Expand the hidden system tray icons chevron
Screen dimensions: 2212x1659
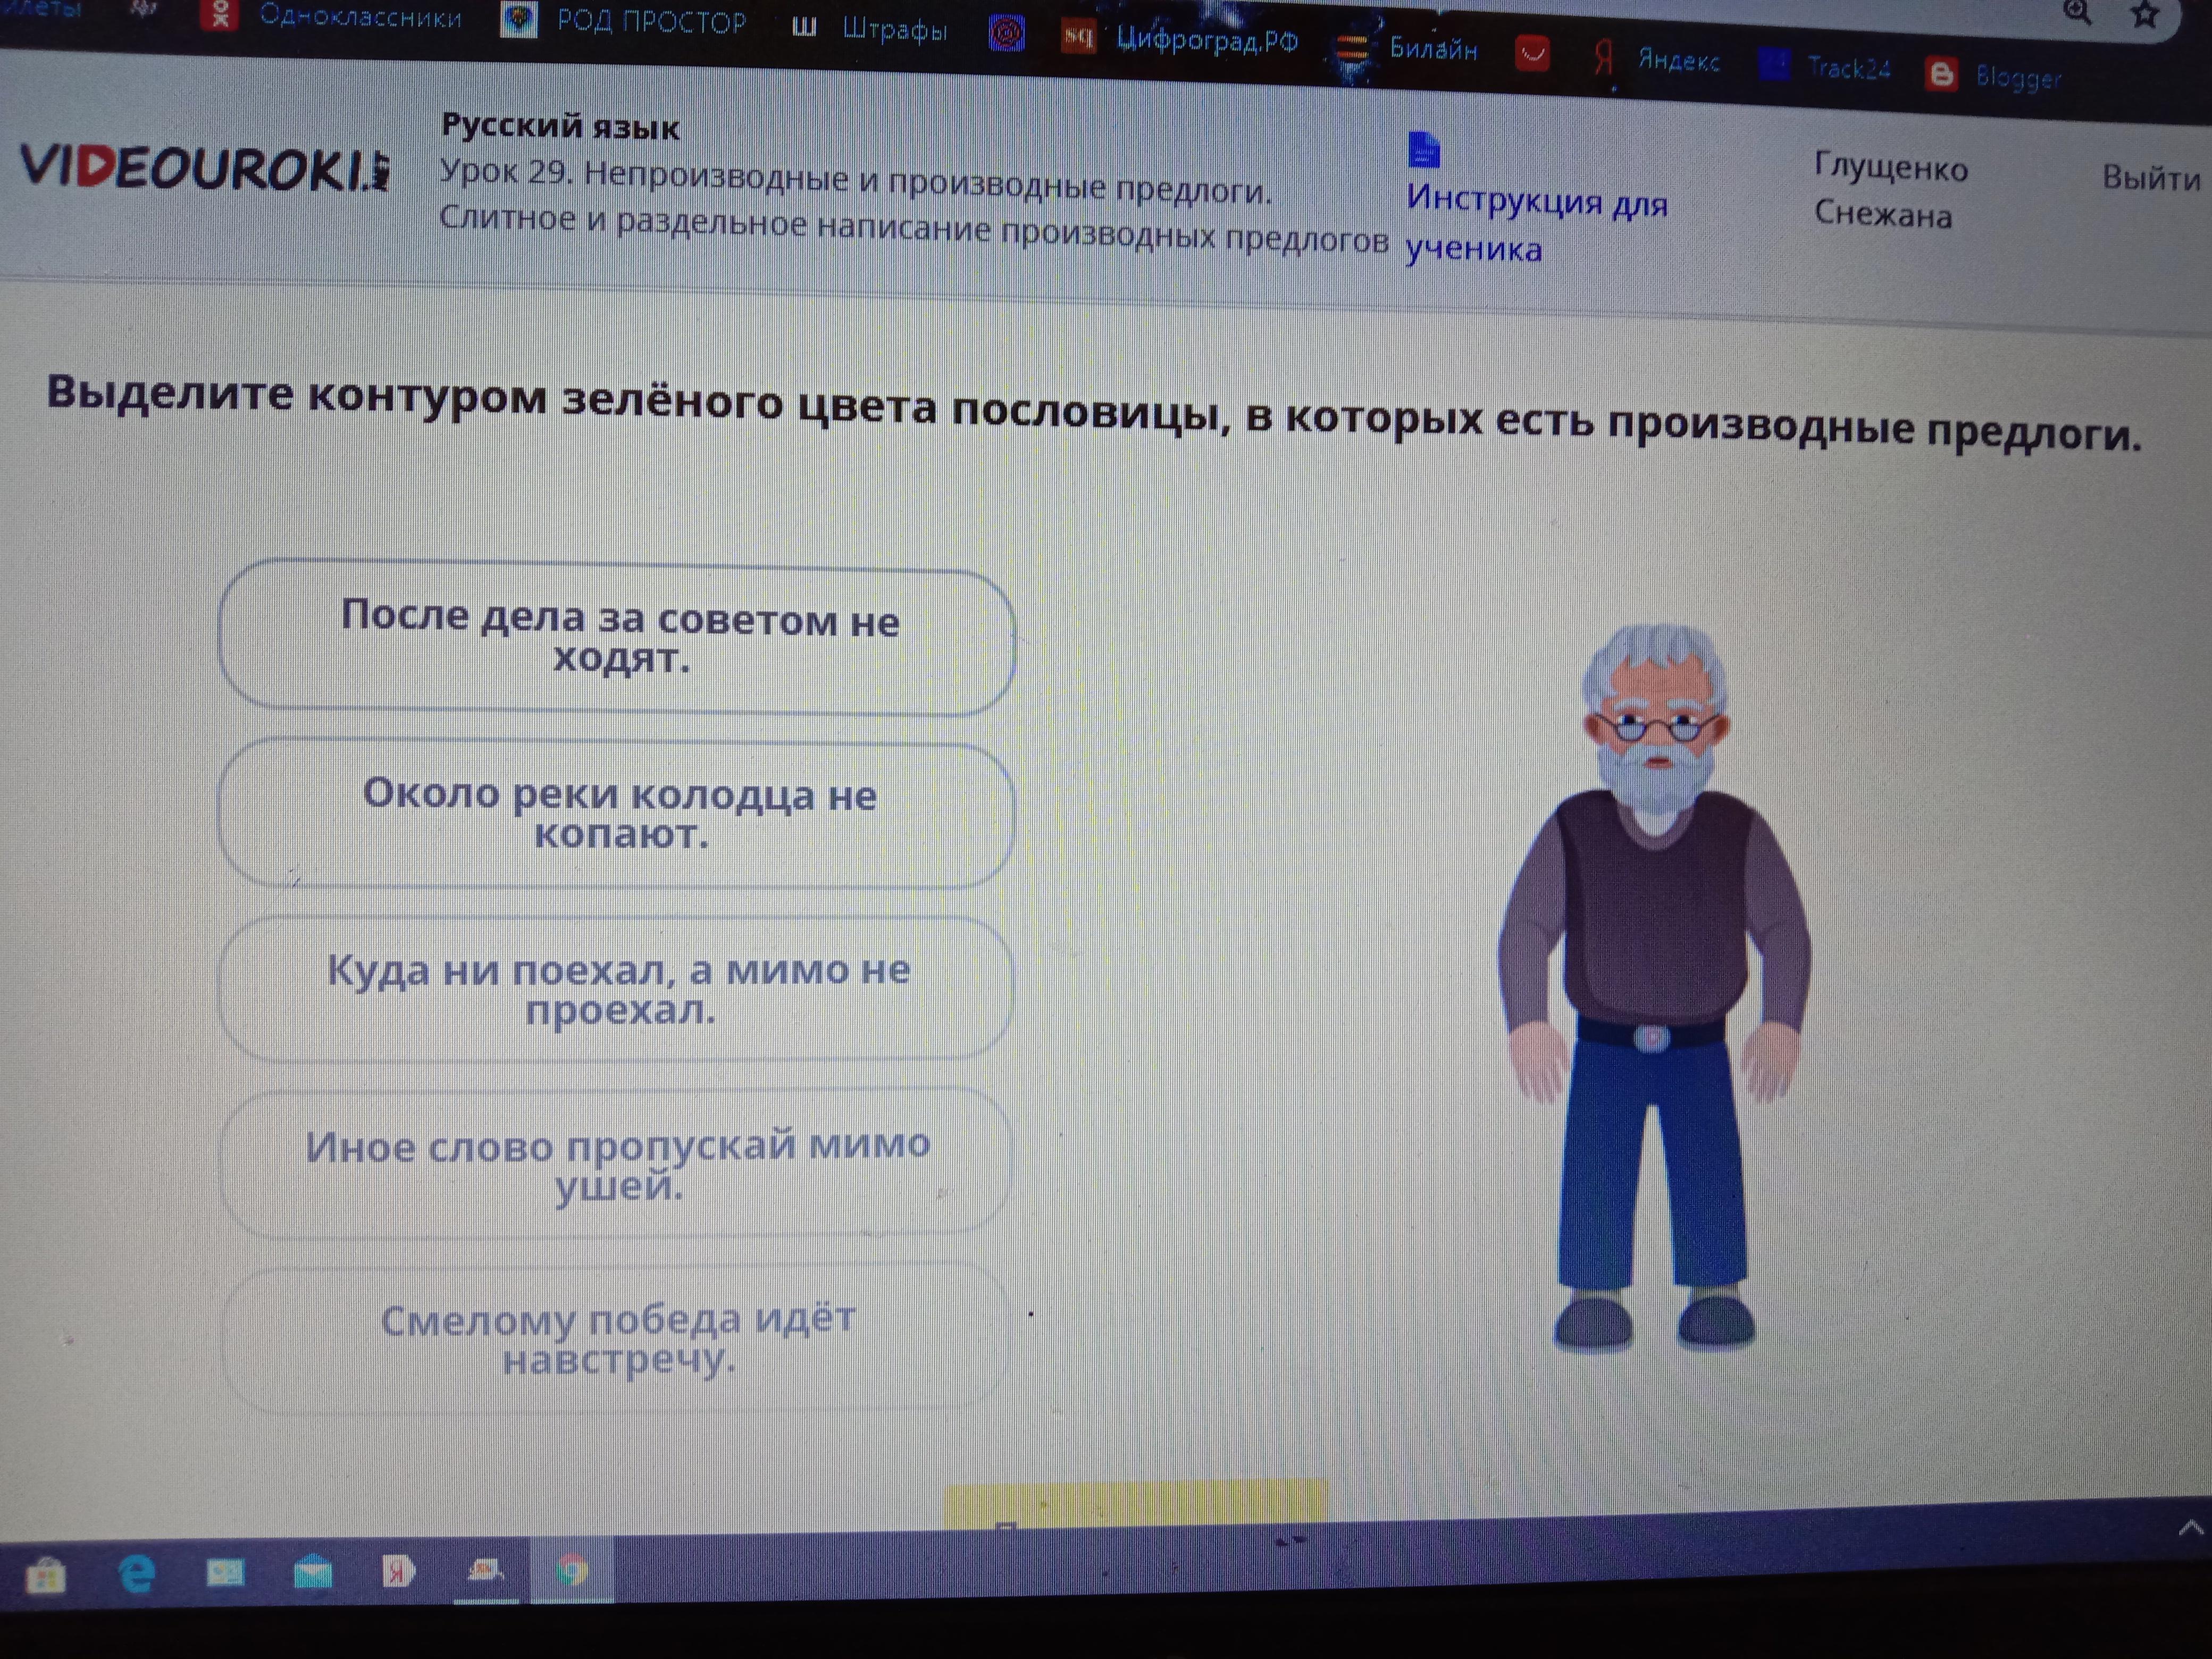point(2190,1527)
